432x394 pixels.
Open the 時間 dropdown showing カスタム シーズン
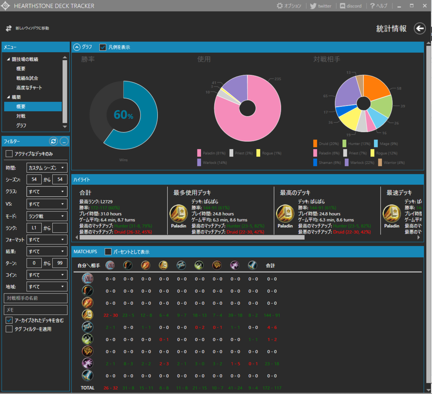47,168
